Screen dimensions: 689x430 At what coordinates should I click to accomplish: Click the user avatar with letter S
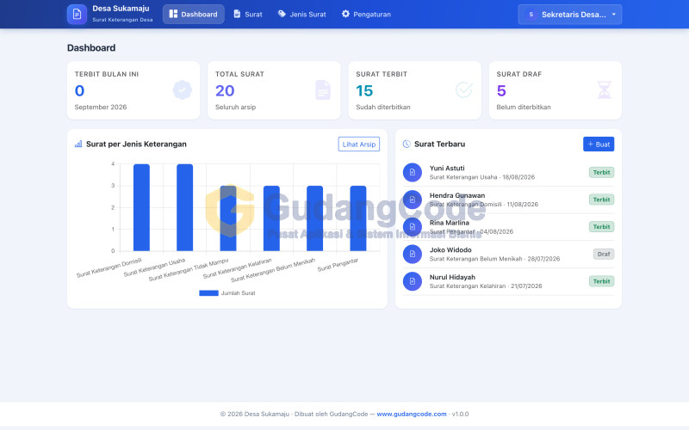531,15
